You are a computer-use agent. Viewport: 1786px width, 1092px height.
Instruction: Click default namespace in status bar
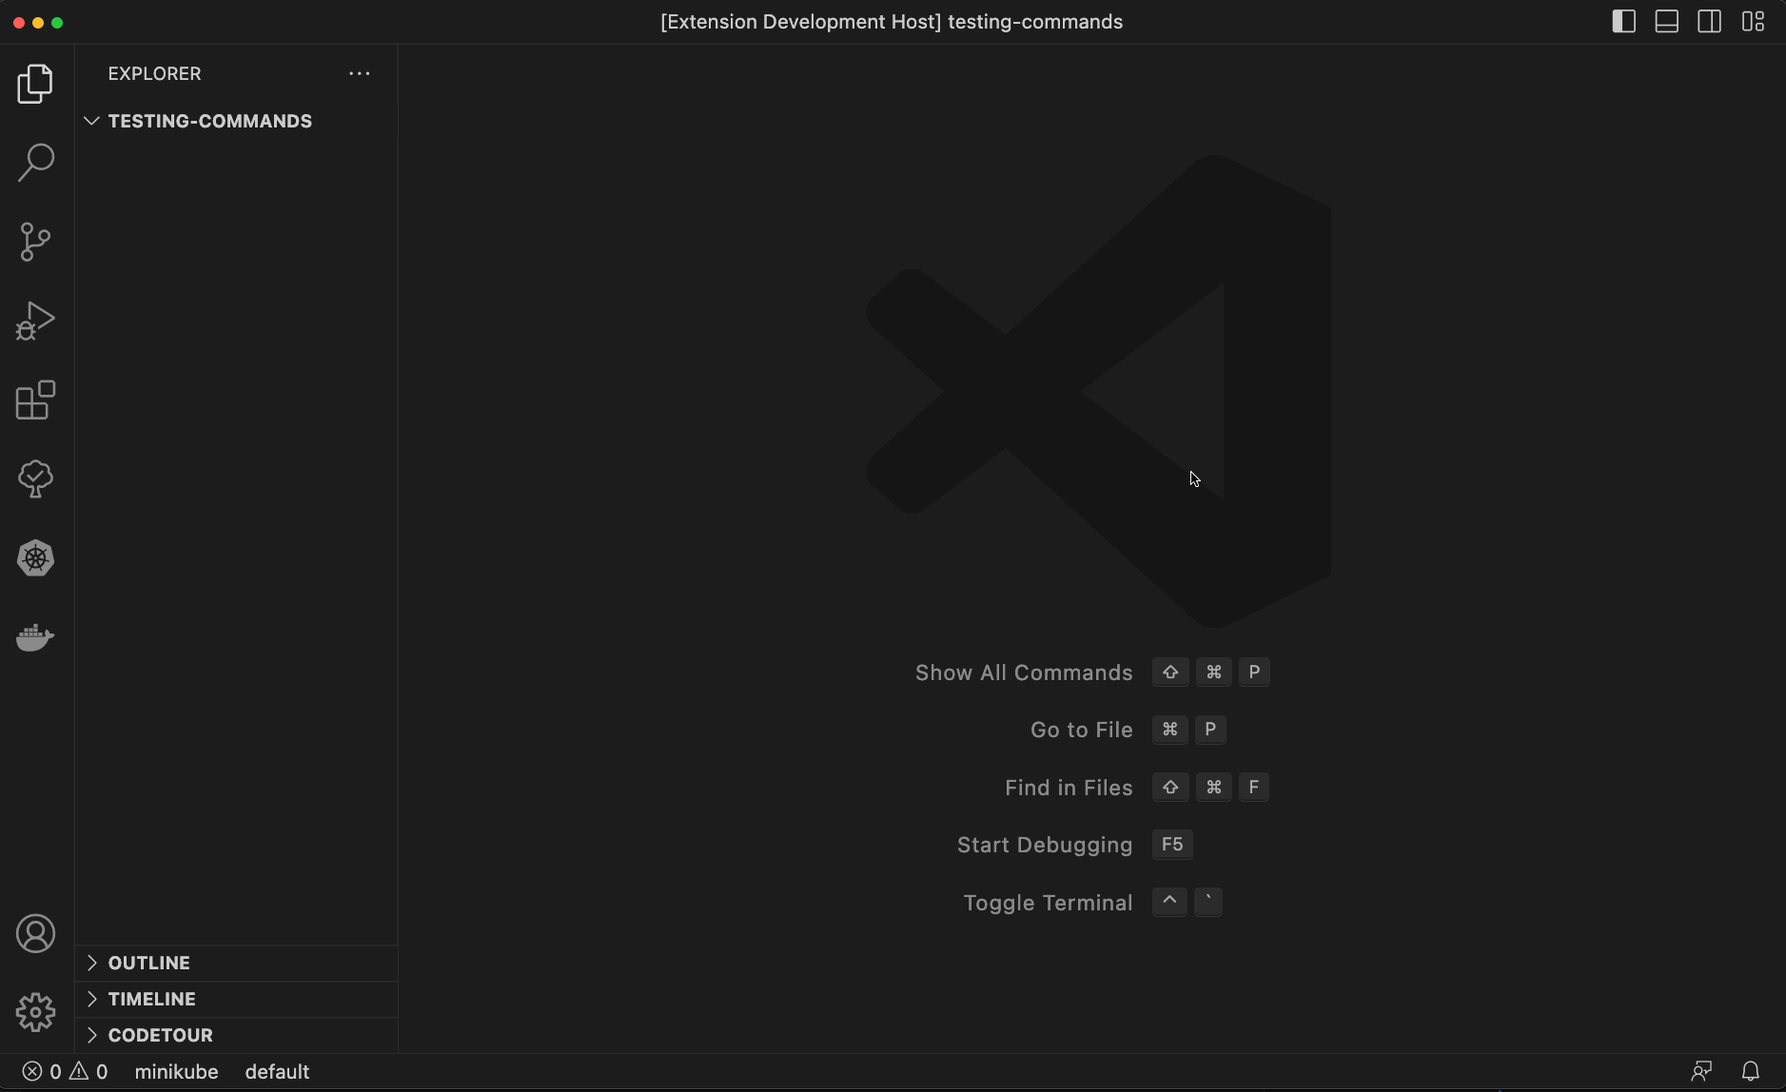277,1072
